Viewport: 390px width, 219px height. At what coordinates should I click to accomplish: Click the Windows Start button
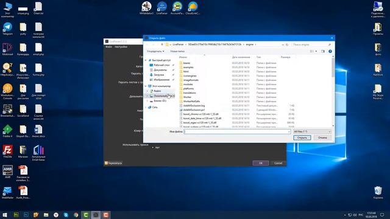[5, 215]
